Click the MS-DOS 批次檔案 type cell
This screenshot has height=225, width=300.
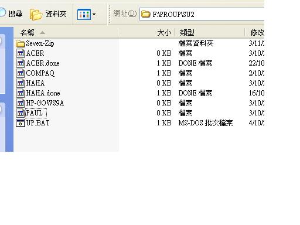pos(206,123)
